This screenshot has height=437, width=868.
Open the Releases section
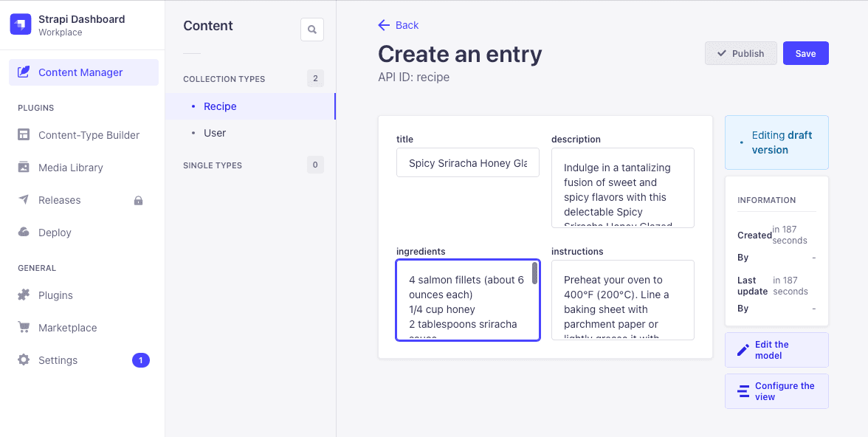83,200
